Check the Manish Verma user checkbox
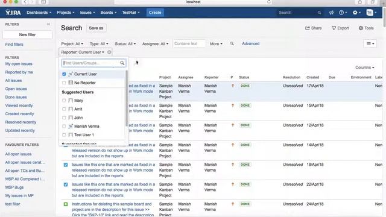 (64, 126)
